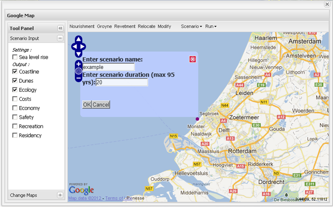Image resolution: width=333 pixels, height=207 pixels.
Task: Click the Google logo on the map
Action: point(81,190)
